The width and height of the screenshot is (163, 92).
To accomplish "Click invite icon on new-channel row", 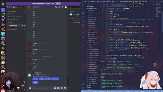I will tap(22, 26).
